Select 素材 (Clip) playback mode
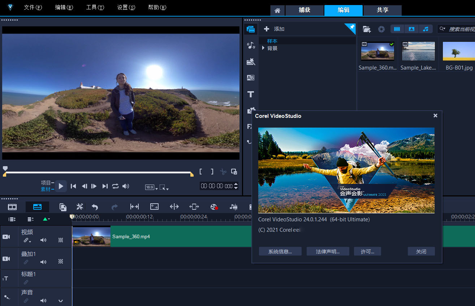Image resolution: width=475 pixels, height=306 pixels. (46, 189)
